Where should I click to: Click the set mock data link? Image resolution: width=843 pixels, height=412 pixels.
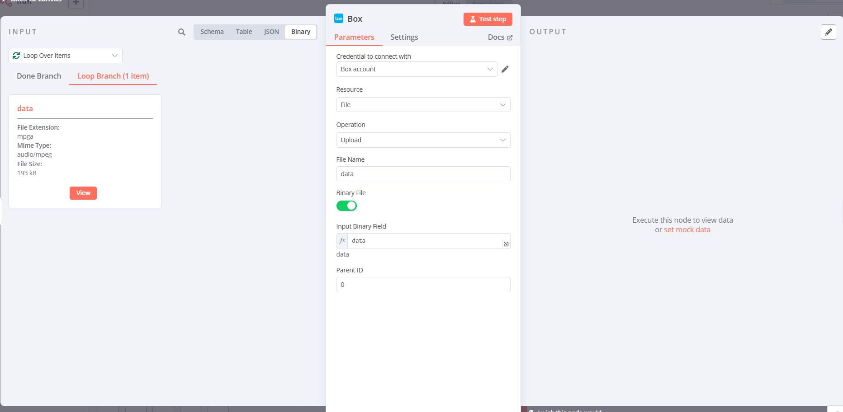tap(687, 229)
